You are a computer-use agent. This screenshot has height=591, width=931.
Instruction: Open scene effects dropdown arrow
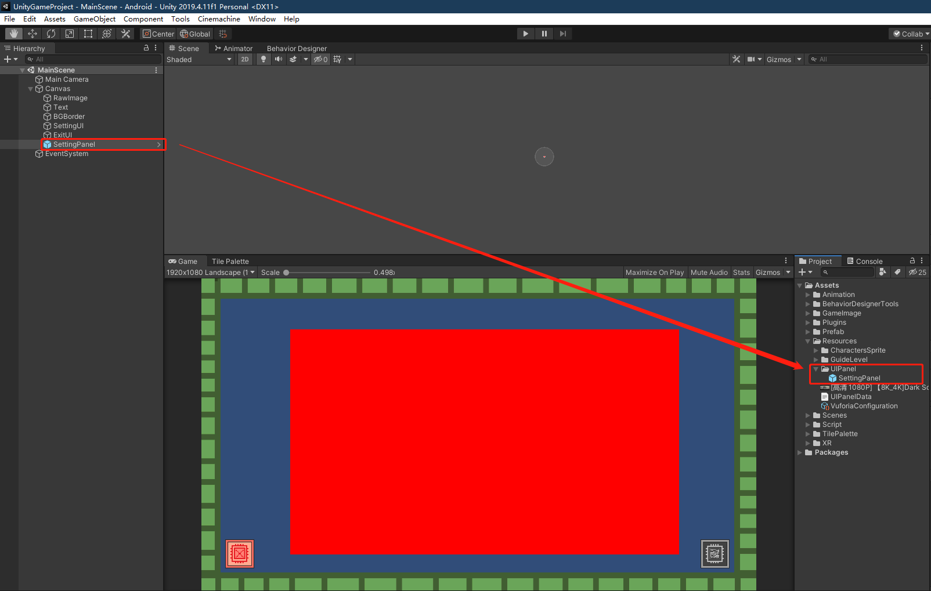(x=306, y=59)
